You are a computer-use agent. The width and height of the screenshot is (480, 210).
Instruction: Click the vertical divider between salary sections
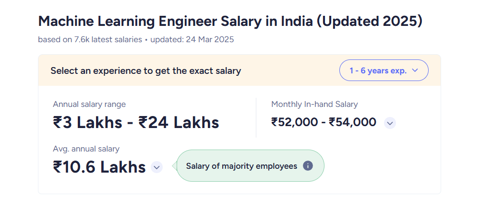(x=256, y=117)
